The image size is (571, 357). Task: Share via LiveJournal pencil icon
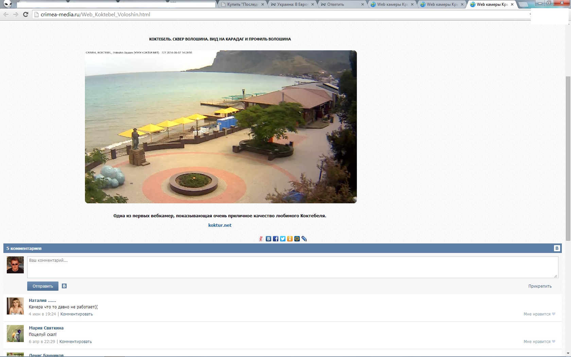pos(304,239)
